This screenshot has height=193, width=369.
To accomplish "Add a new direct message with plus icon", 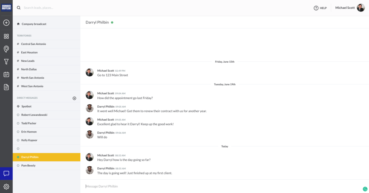I will pyautogui.click(x=74, y=98).
